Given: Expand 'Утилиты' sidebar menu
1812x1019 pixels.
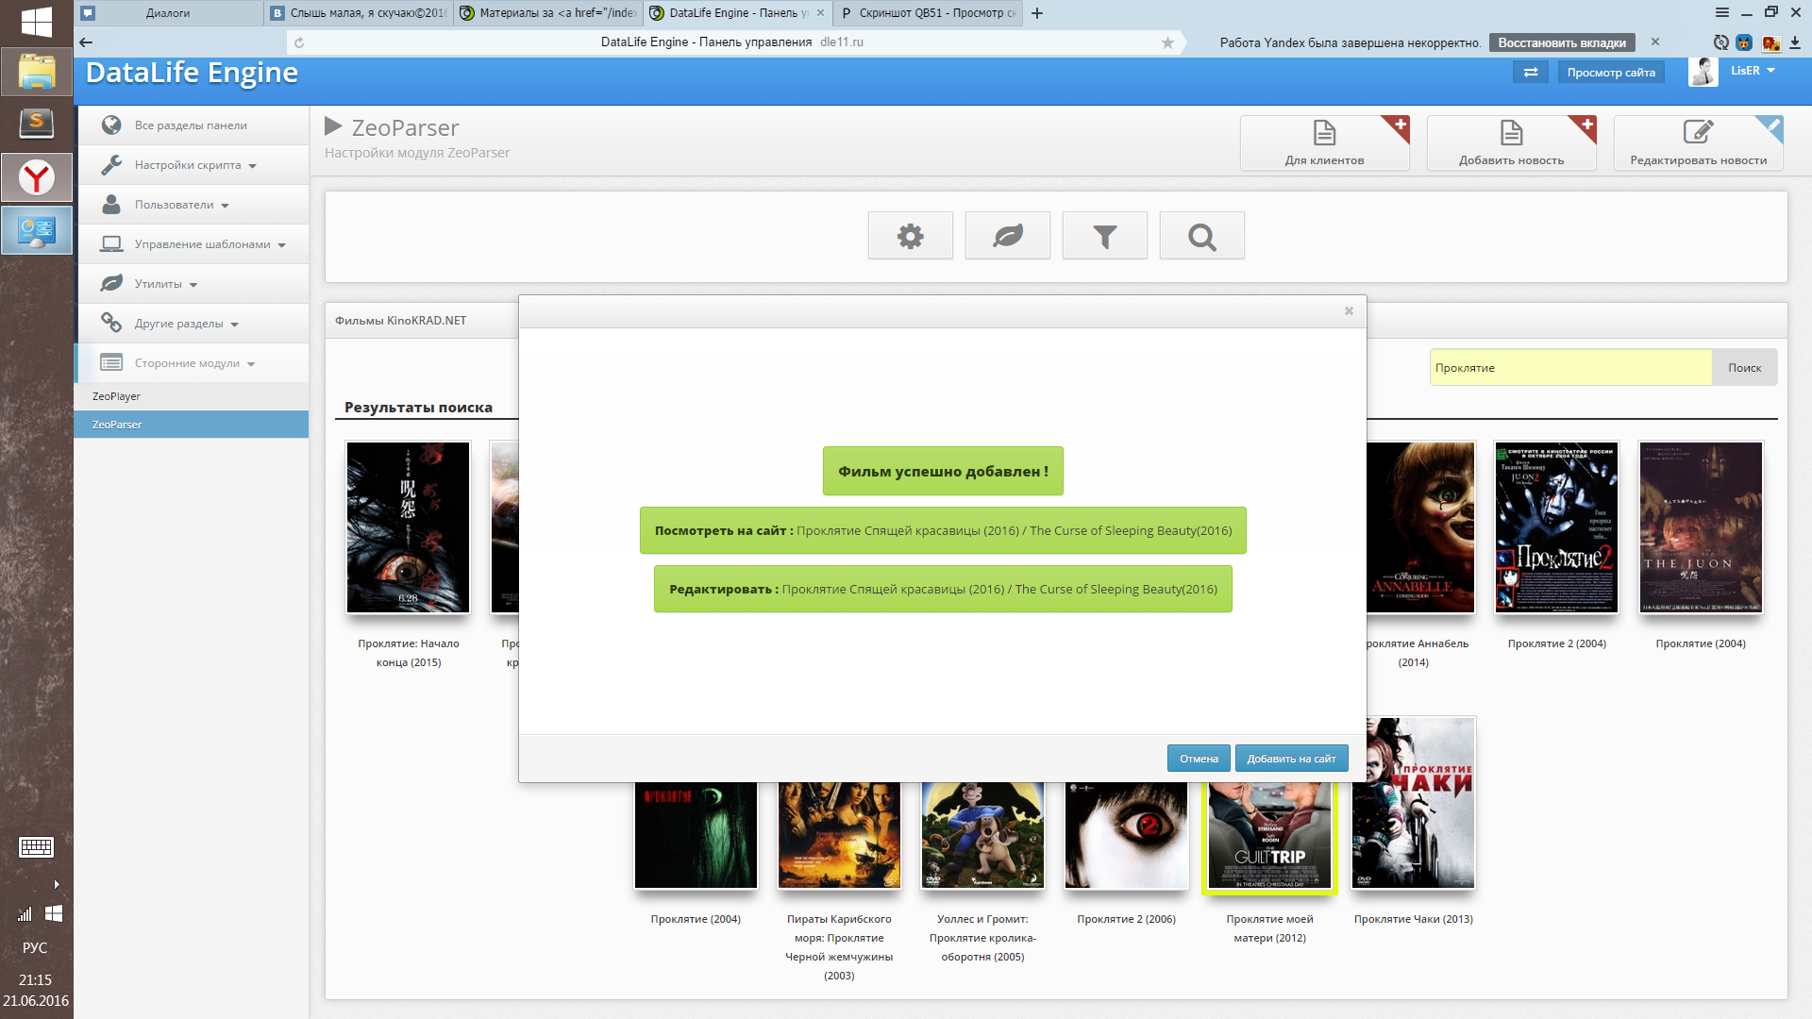Looking at the screenshot, I should (x=193, y=284).
